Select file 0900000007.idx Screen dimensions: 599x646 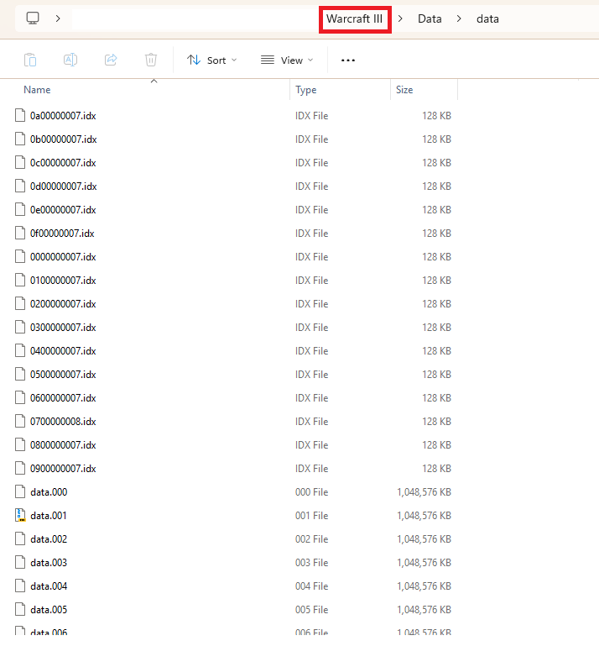(x=63, y=468)
